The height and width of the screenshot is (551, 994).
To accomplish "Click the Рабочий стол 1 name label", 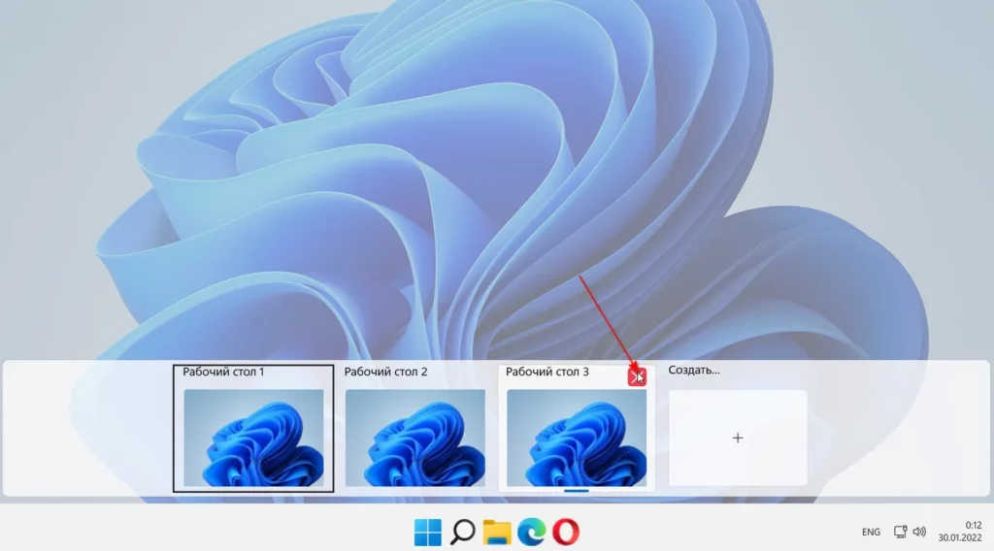I will tap(223, 372).
